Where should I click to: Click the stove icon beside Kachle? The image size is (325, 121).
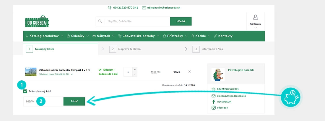click(193, 36)
